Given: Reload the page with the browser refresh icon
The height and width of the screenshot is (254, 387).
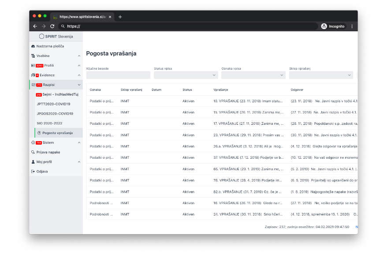Looking at the screenshot, I should click(52, 26).
